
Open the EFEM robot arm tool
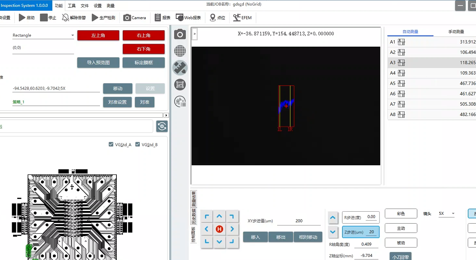[x=242, y=18]
